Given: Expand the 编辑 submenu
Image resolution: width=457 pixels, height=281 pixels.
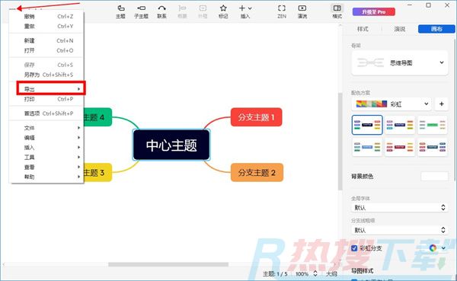Looking at the screenshot, I should coord(46,138).
